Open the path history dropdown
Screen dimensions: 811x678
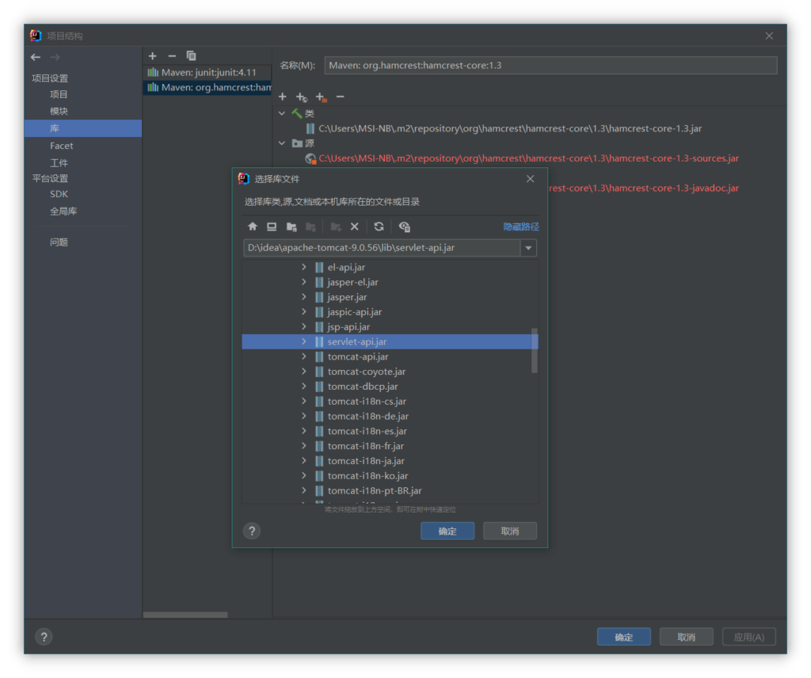pos(528,248)
